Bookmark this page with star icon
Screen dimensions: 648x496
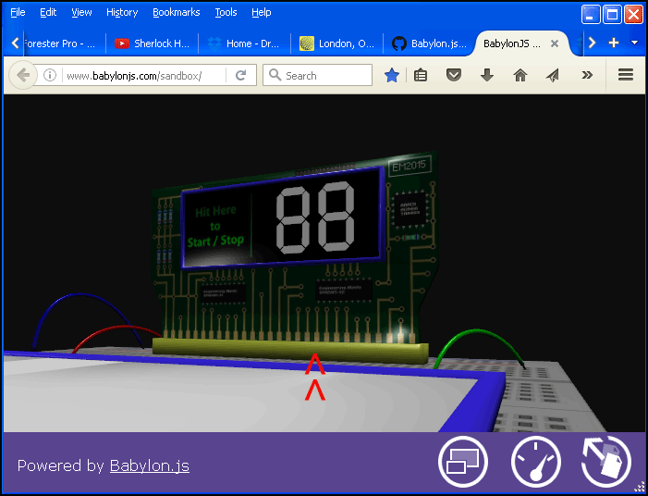pos(391,75)
